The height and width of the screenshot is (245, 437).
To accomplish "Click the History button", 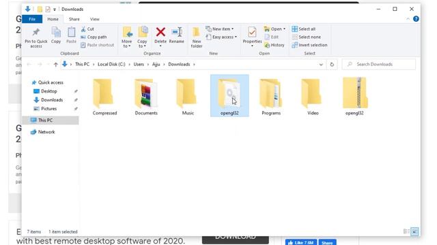I will (274, 45).
